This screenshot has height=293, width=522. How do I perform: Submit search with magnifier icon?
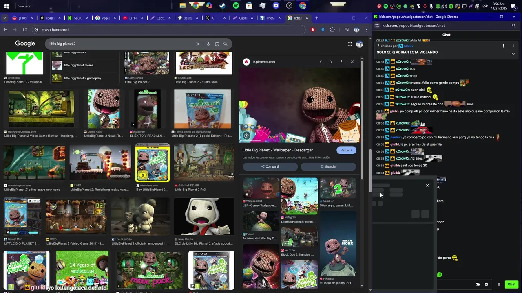226,44
